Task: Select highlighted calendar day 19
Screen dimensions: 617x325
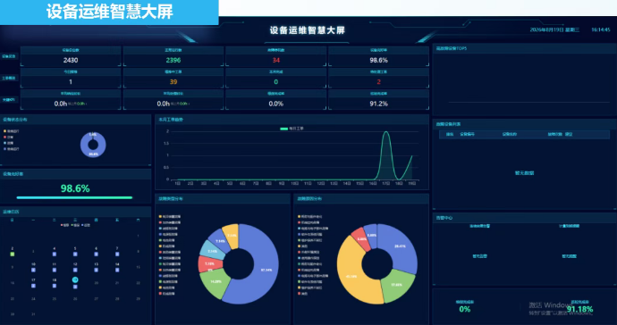Action: point(75,279)
